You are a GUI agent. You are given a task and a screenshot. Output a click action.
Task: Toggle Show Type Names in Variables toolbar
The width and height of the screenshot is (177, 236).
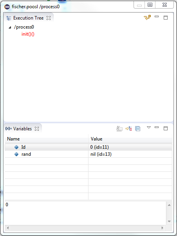tap(119, 129)
